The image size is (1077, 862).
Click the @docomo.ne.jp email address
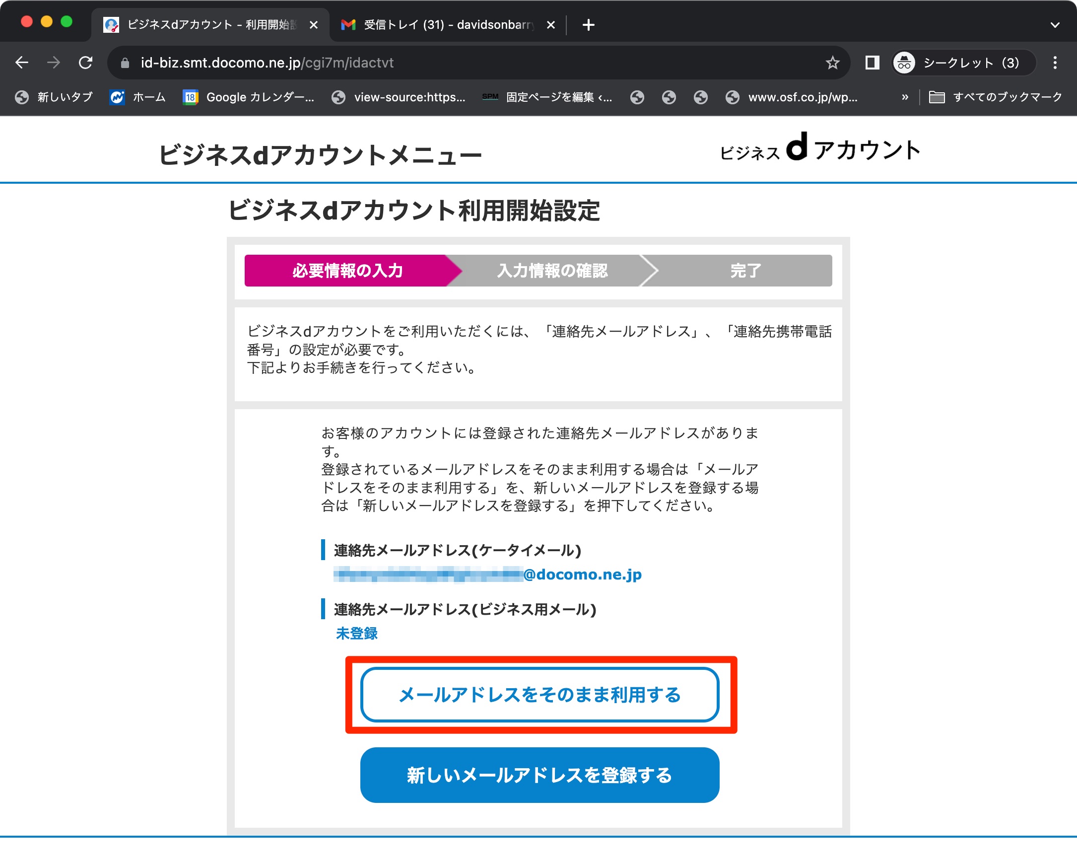487,575
